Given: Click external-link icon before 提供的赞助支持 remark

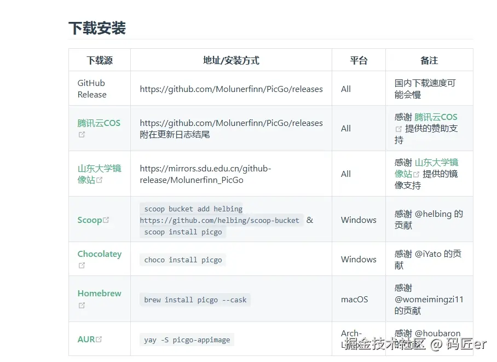Looking at the screenshot, I should click(x=398, y=129).
